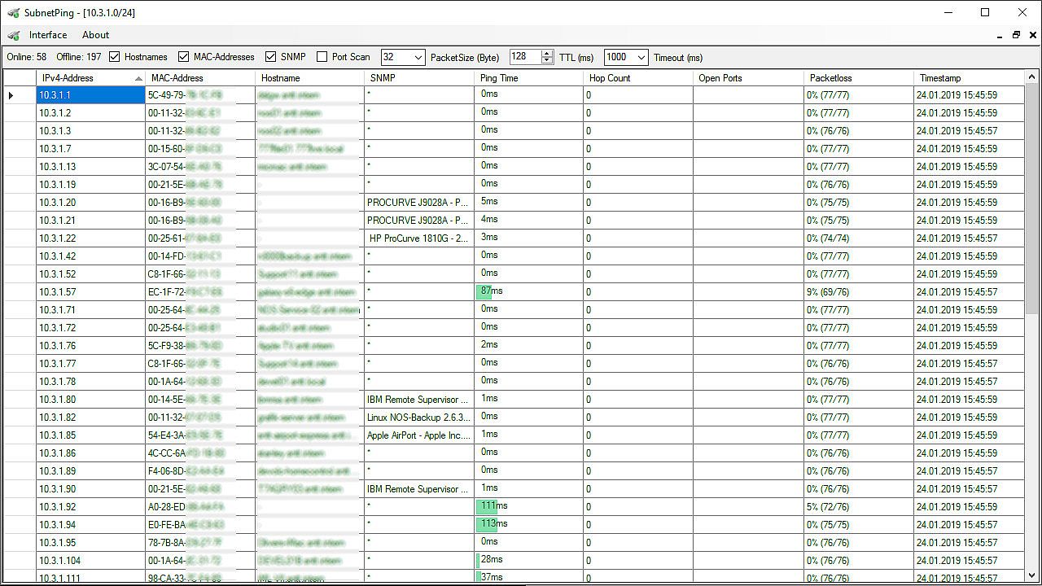Restore down the inner subnet document window

tap(1016, 35)
